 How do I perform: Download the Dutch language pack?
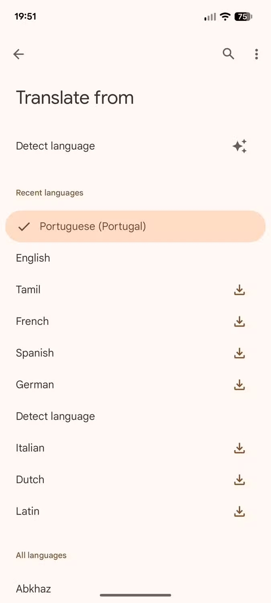pyautogui.click(x=239, y=480)
